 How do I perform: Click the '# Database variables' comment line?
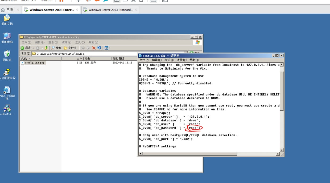click(157, 91)
